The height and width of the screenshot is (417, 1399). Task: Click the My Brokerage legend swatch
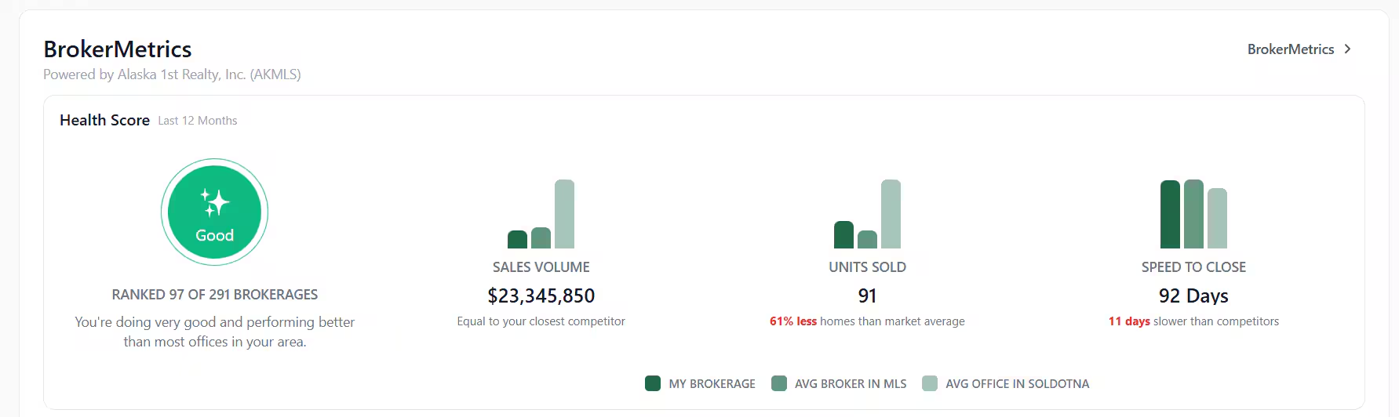coord(653,383)
